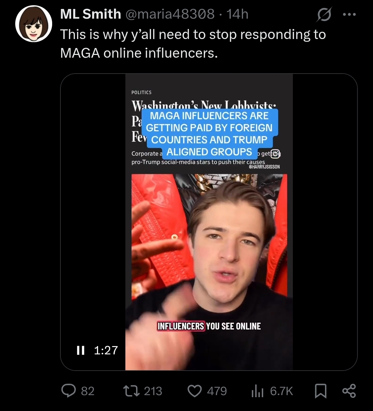Click the blue MAGA INFLUENCERS caption overlay
The width and height of the screenshot is (373, 411).
[x=210, y=134]
